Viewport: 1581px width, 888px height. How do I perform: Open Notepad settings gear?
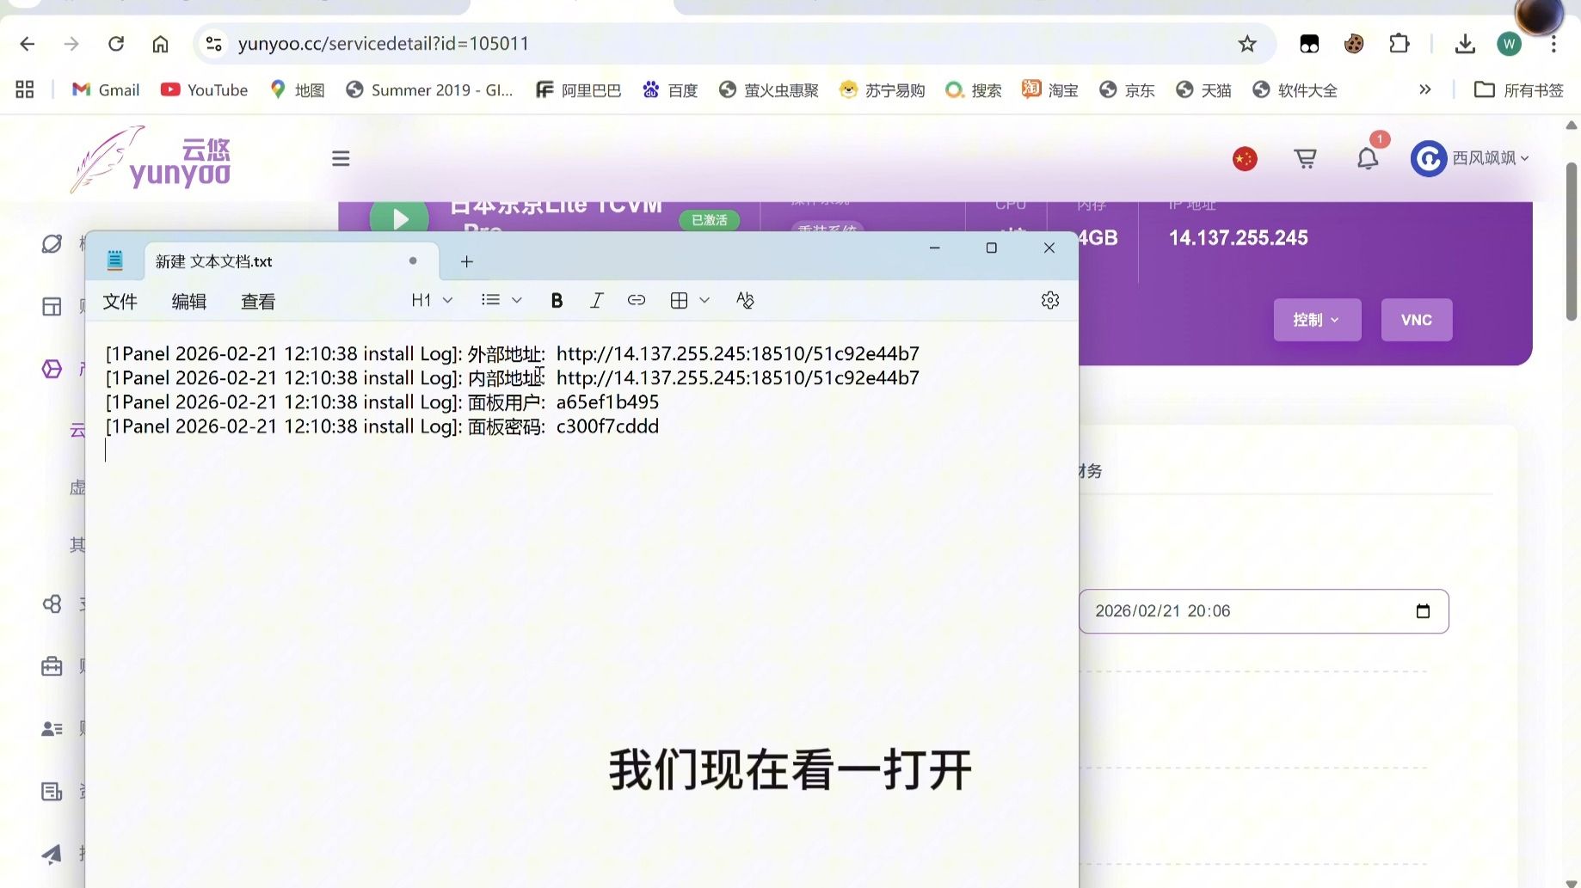1050,300
